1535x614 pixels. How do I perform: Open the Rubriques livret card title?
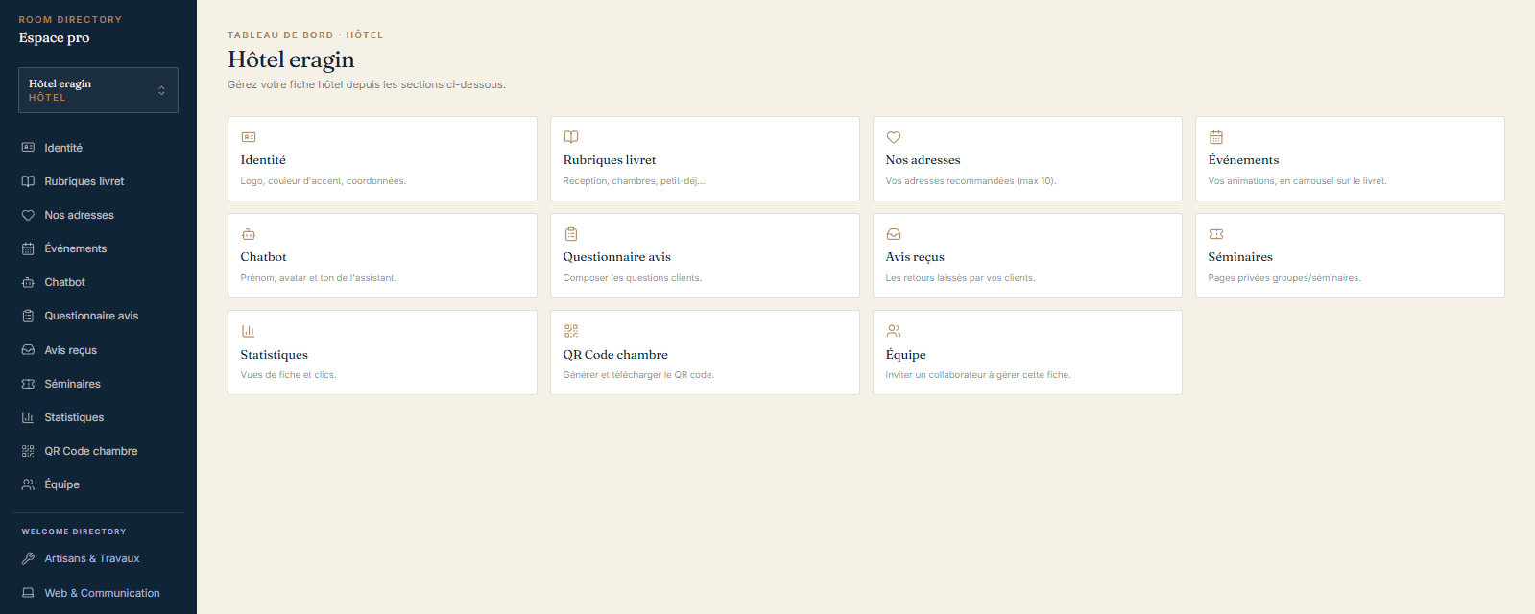pyautogui.click(x=610, y=160)
